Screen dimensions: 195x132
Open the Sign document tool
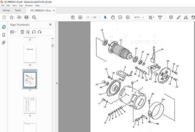(x=186, y=17)
